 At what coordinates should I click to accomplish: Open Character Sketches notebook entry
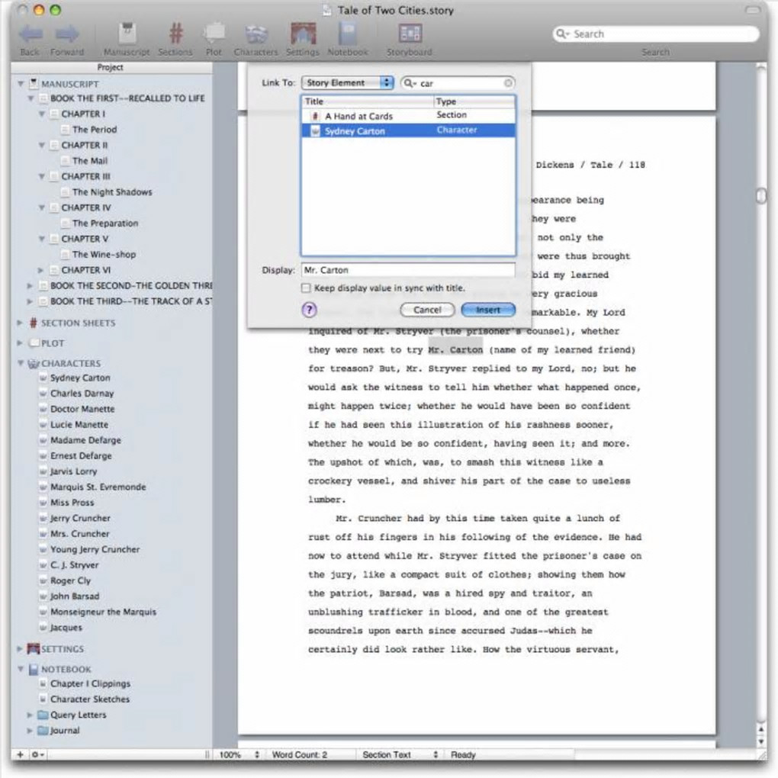(90, 699)
